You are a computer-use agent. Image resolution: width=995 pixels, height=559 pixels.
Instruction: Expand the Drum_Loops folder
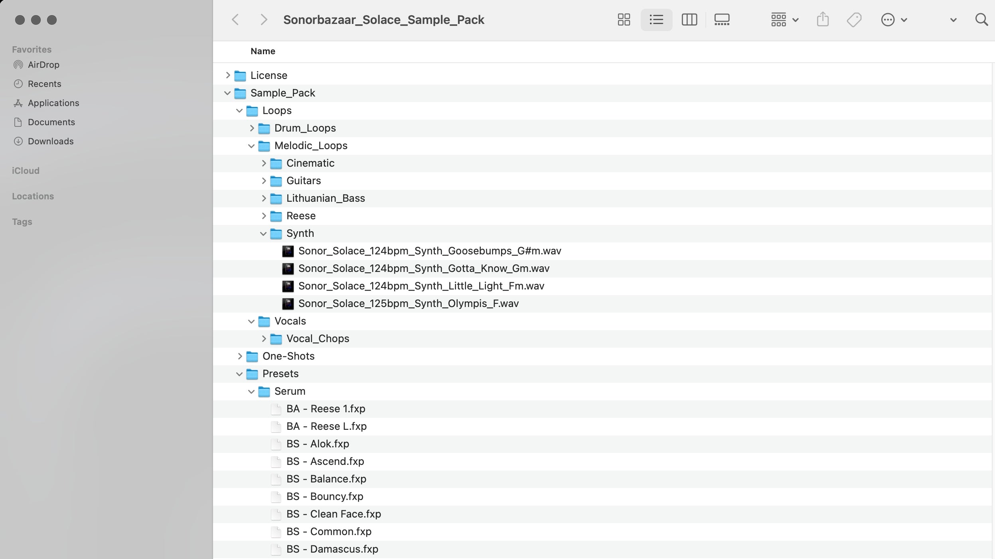point(252,128)
